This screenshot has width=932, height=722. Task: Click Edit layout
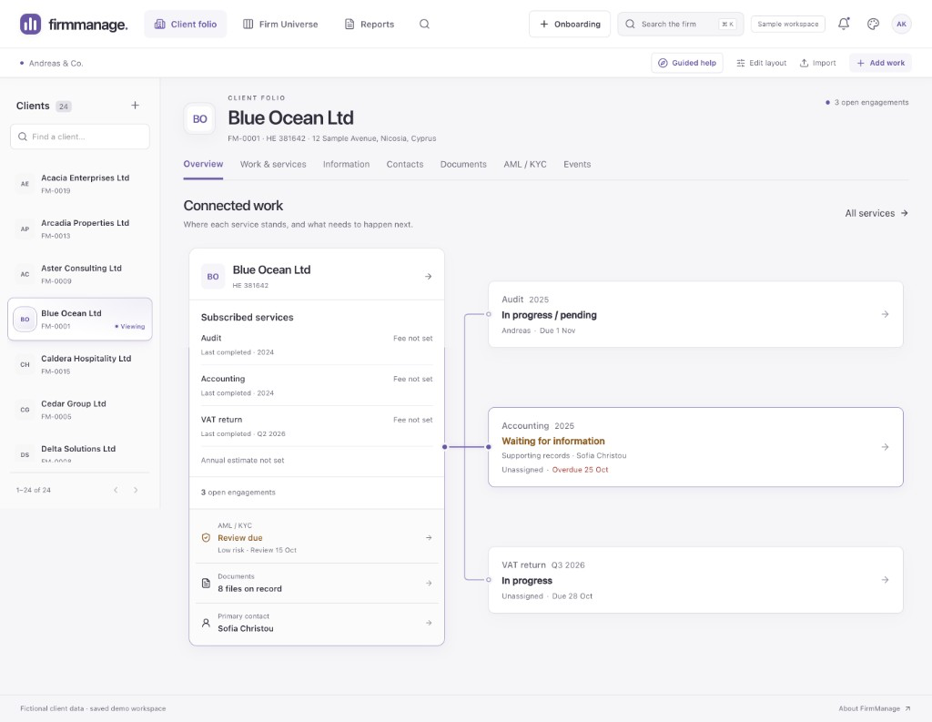pyautogui.click(x=762, y=63)
